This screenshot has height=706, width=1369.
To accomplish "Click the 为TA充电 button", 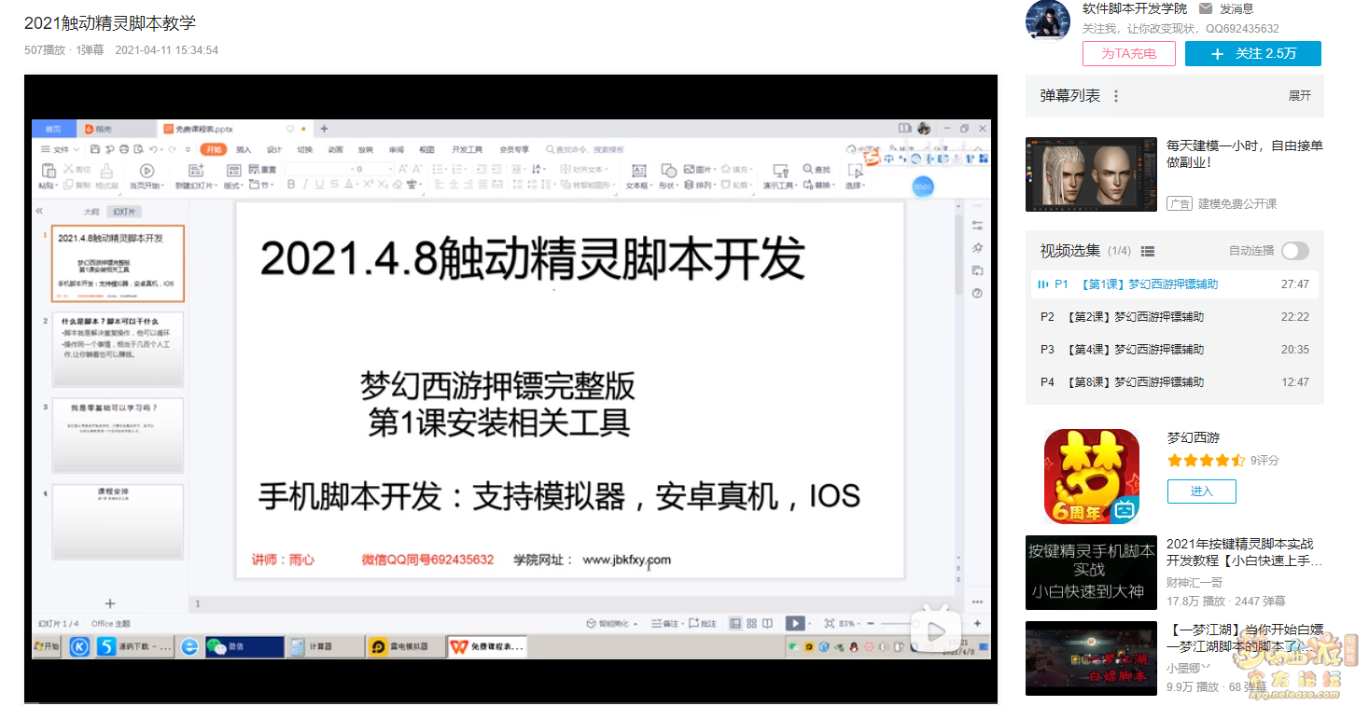I will click(1128, 54).
